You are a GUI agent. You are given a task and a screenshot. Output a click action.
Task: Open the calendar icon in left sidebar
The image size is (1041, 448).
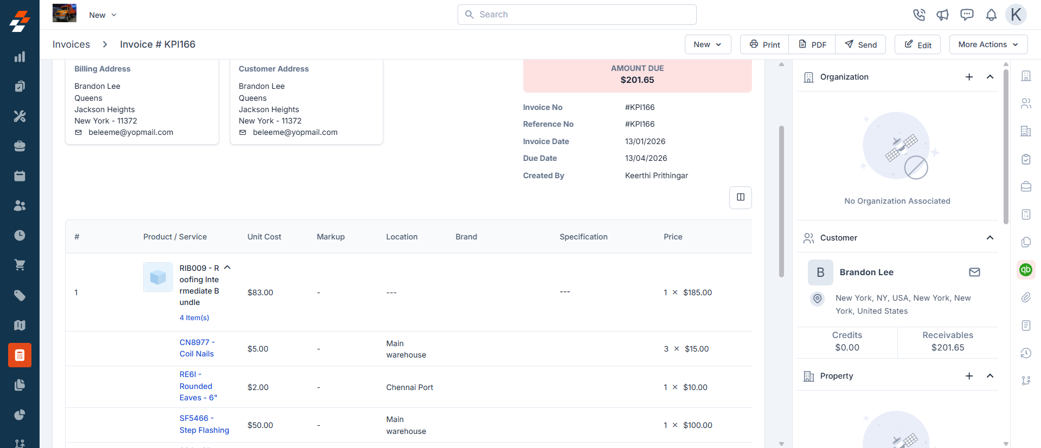tap(20, 176)
